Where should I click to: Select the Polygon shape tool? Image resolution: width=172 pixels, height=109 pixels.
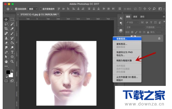coord(12,57)
